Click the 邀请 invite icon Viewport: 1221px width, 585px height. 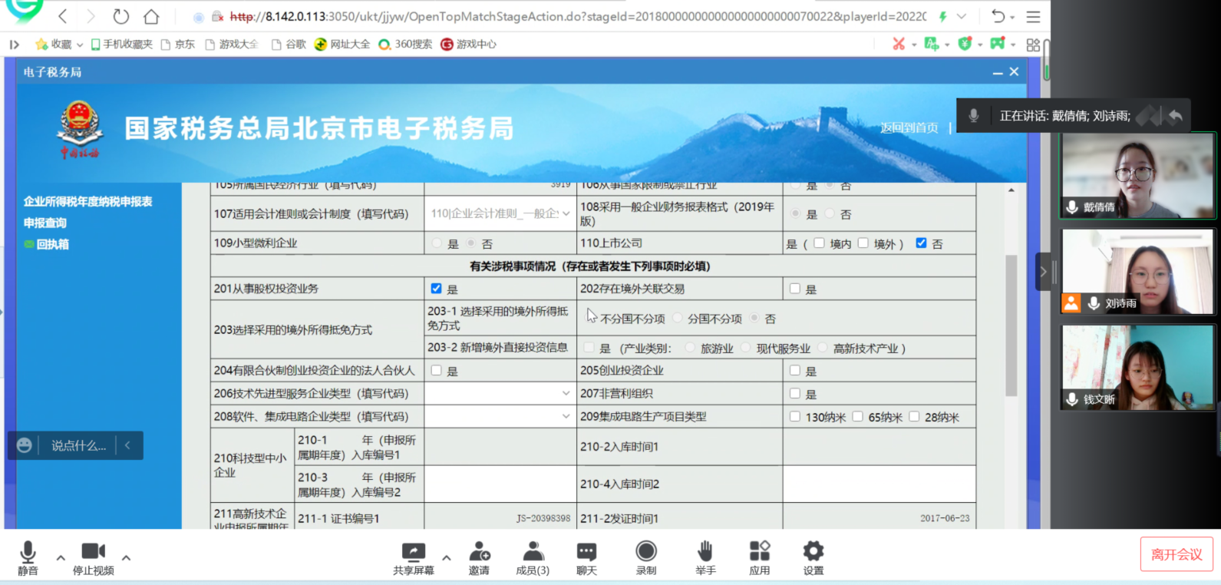[479, 552]
